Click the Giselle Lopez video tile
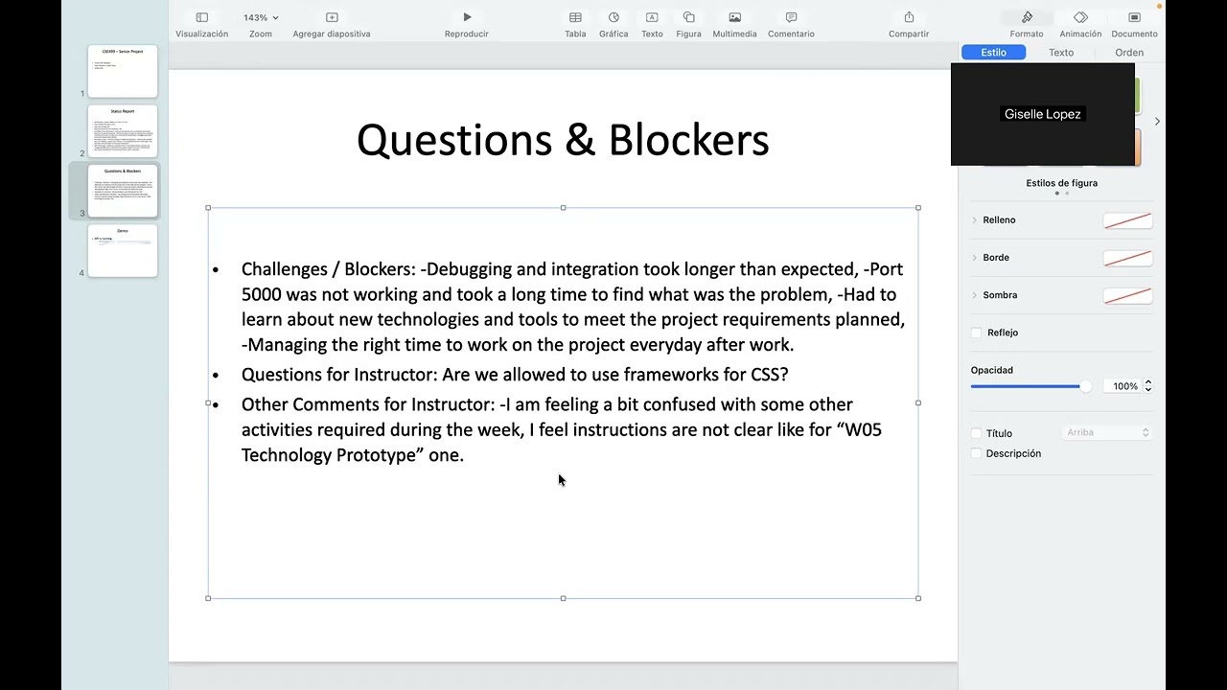1227x690 pixels. pyautogui.click(x=1043, y=114)
